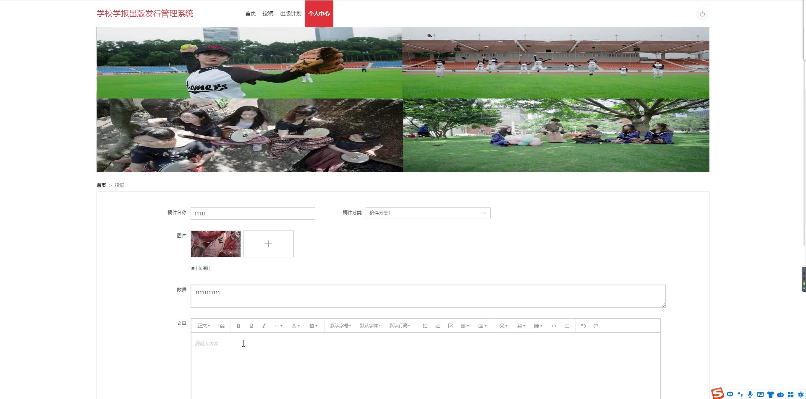Open the Sogou game controller icon
This screenshot has width=806, height=399.
click(780, 394)
